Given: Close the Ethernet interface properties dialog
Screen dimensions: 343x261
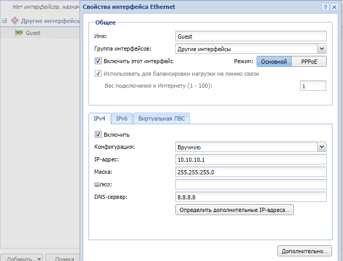Looking at the screenshot, I should click(x=334, y=7).
